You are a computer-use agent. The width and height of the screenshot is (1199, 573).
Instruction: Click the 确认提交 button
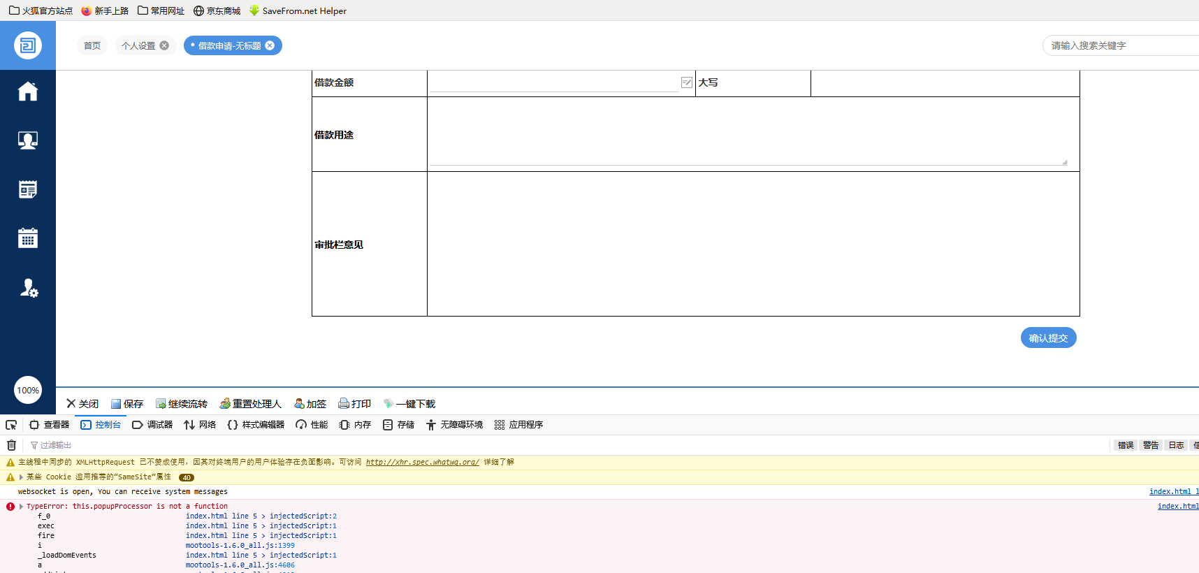pos(1048,338)
